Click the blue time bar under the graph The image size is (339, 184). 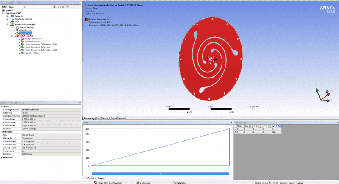click(x=161, y=173)
